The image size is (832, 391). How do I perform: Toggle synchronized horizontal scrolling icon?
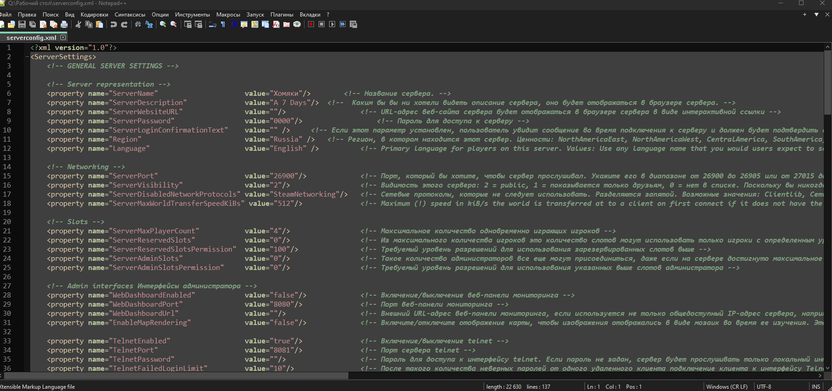tap(198, 24)
